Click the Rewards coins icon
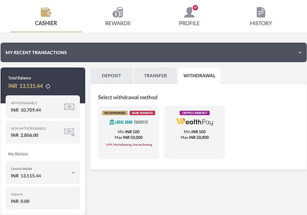This screenshot has width=307, height=215. point(118,12)
